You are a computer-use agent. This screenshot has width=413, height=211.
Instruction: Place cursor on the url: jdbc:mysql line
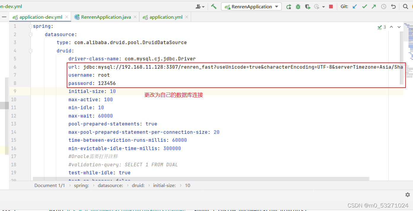(236, 67)
